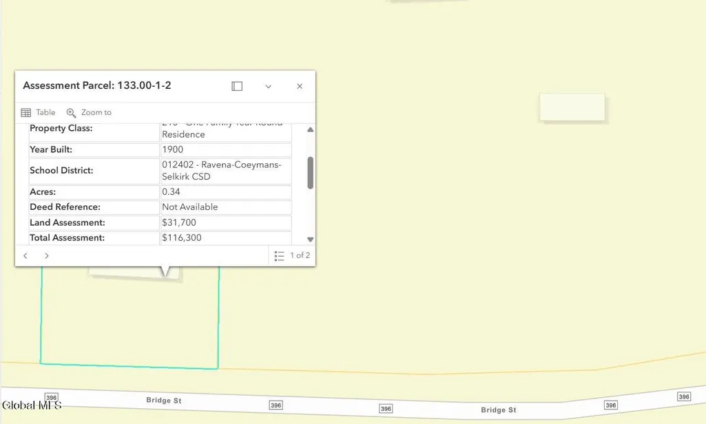Click the scroll down arrow in popup
The image size is (706, 424).
(x=310, y=240)
